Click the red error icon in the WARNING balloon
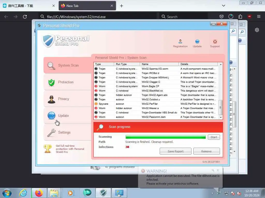 pyautogui.click(x=143, y=171)
